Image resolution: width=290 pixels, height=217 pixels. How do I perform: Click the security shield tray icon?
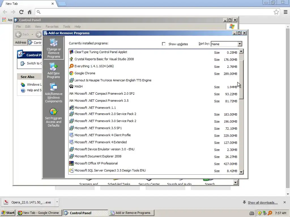tap(259, 213)
